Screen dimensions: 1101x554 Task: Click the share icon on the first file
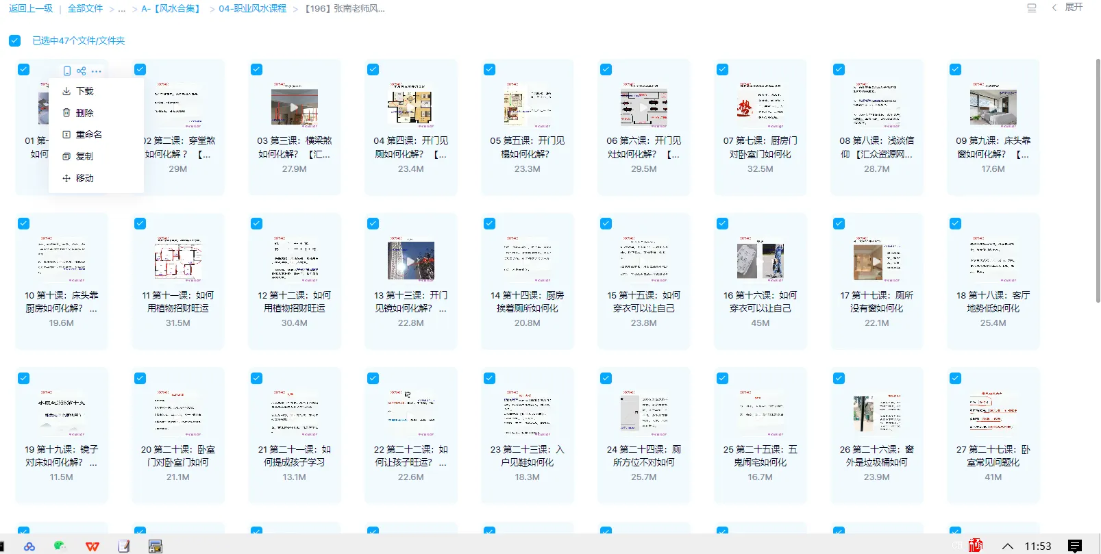82,71
